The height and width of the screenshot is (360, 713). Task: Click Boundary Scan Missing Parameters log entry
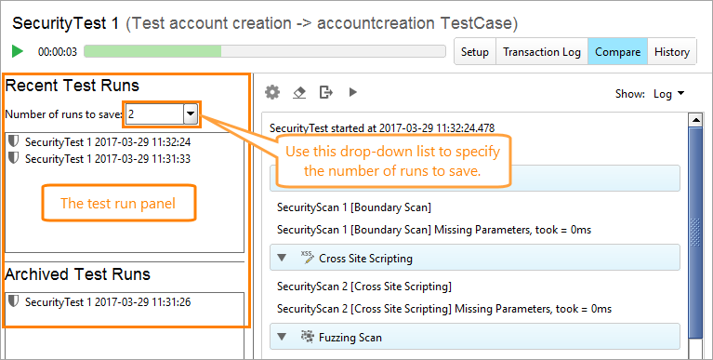(434, 230)
